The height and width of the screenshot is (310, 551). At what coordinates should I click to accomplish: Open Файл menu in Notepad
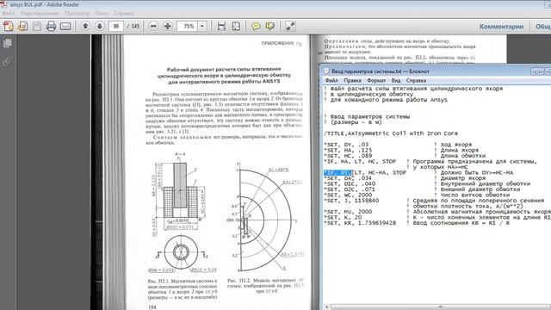(x=331, y=80)
